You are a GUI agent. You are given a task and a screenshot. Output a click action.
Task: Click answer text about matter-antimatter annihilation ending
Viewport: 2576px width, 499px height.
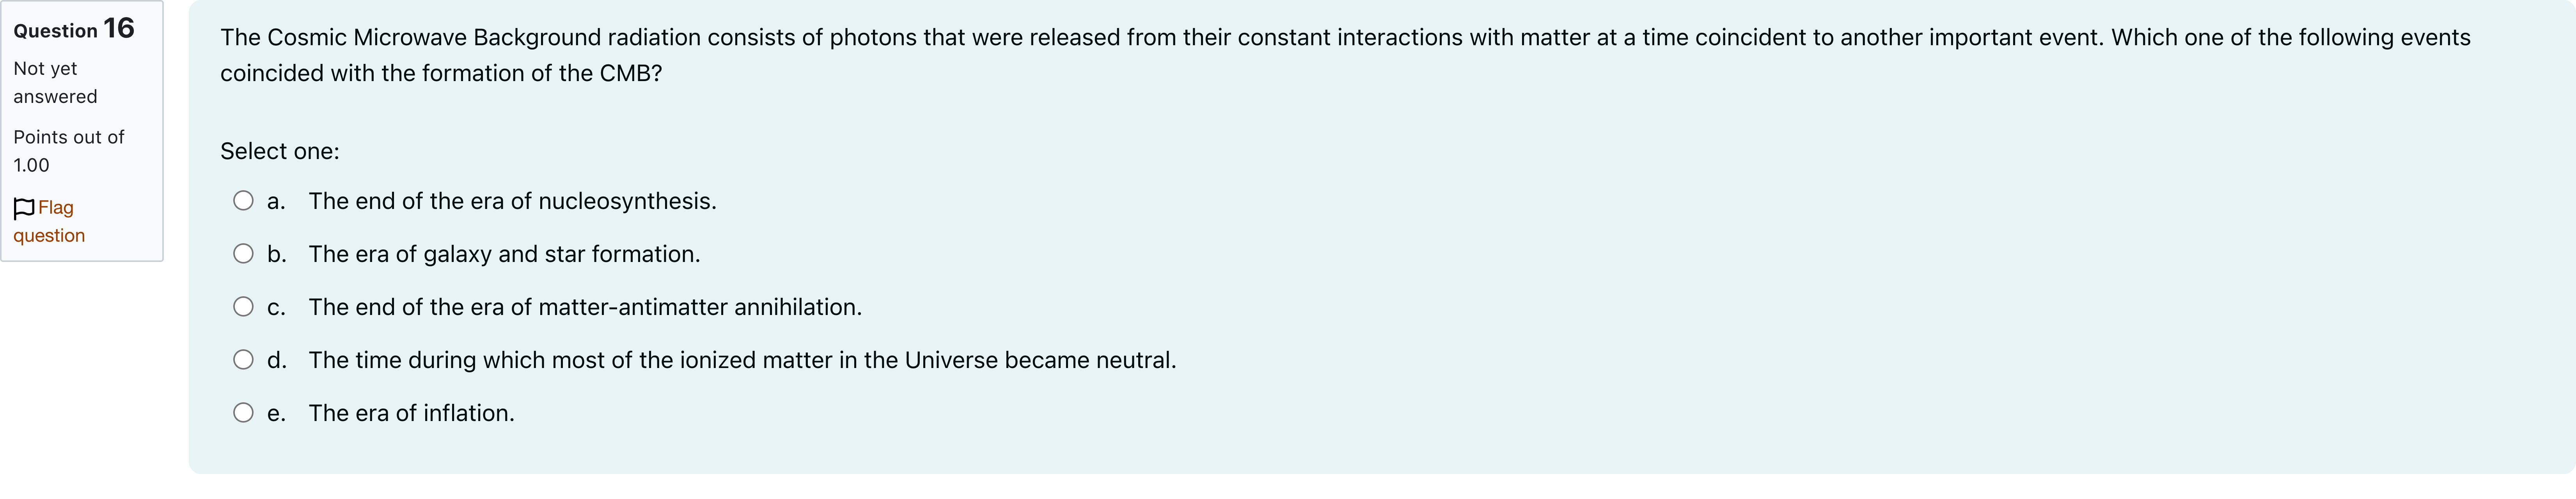point(585,307)
